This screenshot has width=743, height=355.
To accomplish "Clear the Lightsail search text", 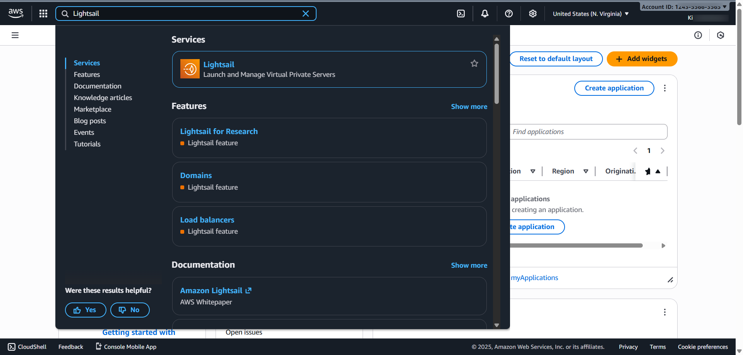I will [x=305, y=14].
